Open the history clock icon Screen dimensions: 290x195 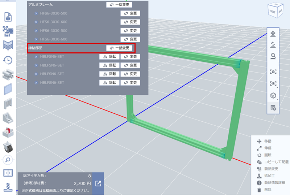pos(8,60)
